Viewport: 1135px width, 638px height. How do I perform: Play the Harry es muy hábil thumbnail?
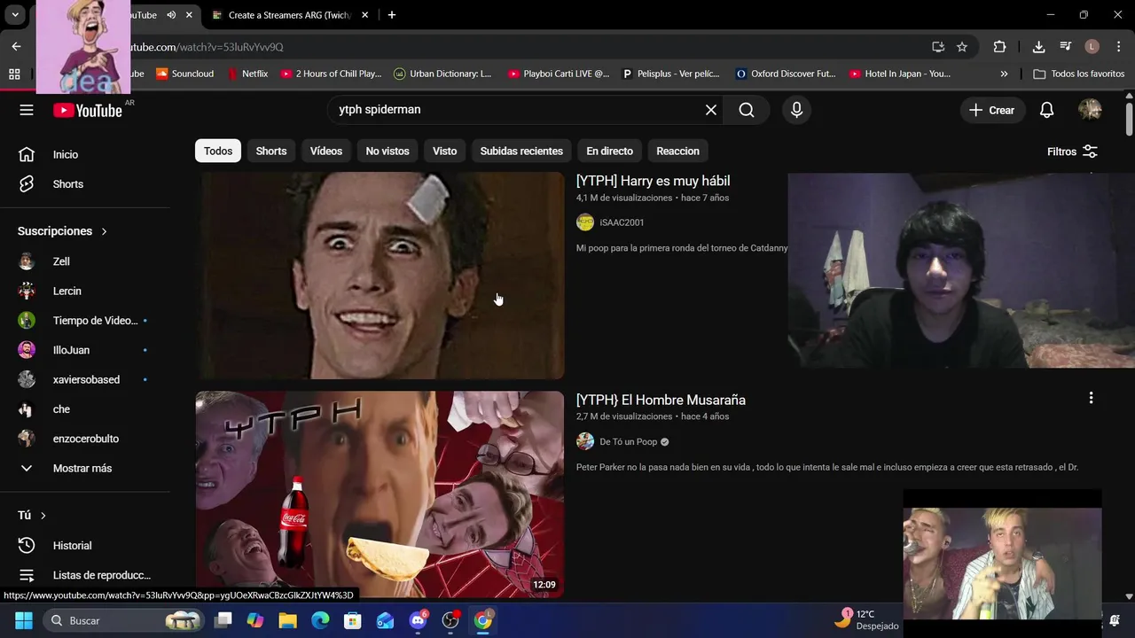click(x=380, y=276)
